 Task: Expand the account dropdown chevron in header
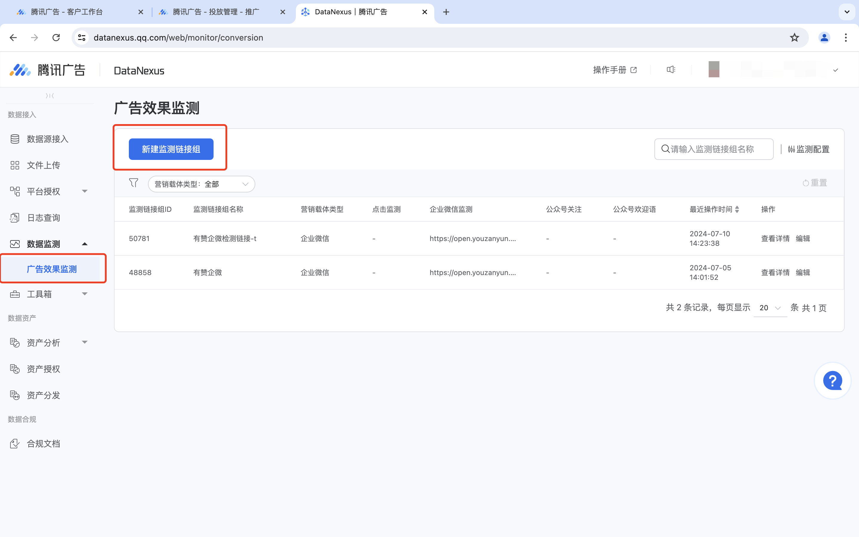coord(835,70)
